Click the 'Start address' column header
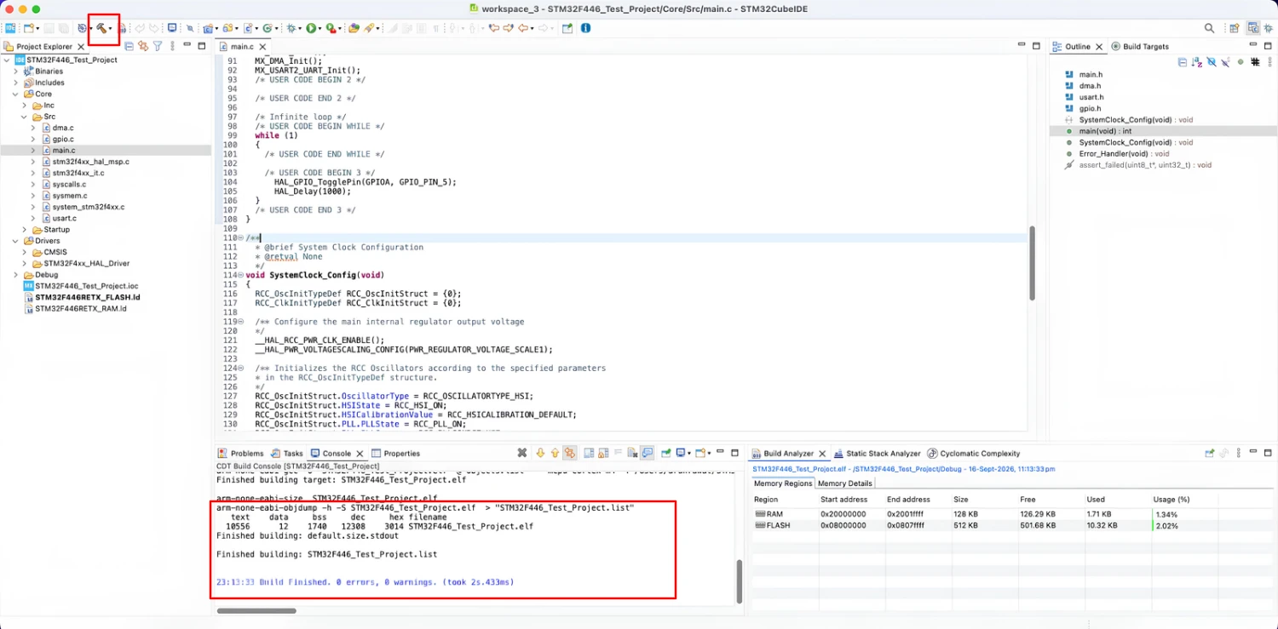Screen dimensions: 1278x629 (x=843, y=500)
